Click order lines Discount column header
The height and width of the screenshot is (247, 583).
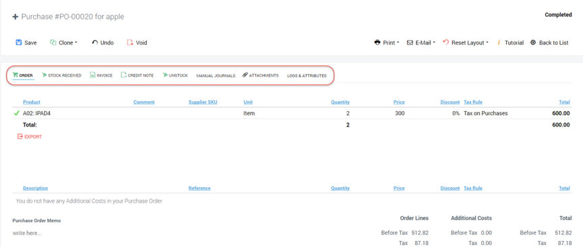(x=450, y=102)
